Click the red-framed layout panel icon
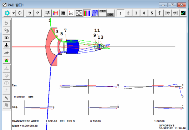Screen dimensions: 189x130 (55, 13)
